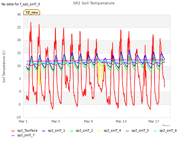The image size is (188, 141).
Task: Click the 'No data for f_sp2_smT_3' message
Action: click(x=21, y=4)
